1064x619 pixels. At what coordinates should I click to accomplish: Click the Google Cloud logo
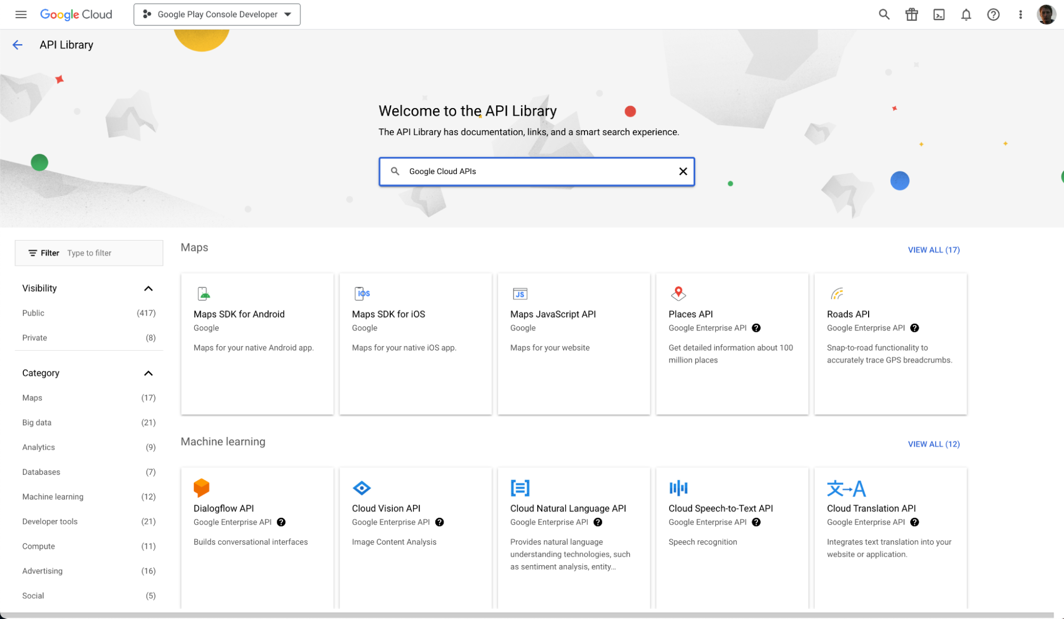pyautogui.click(x=76, y=14)
